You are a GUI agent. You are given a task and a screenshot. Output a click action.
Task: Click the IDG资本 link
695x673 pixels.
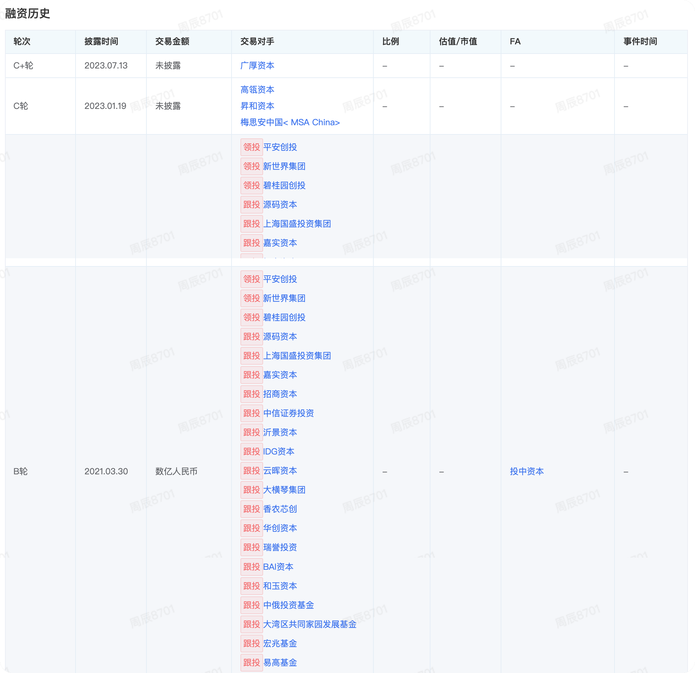(279, 452)
